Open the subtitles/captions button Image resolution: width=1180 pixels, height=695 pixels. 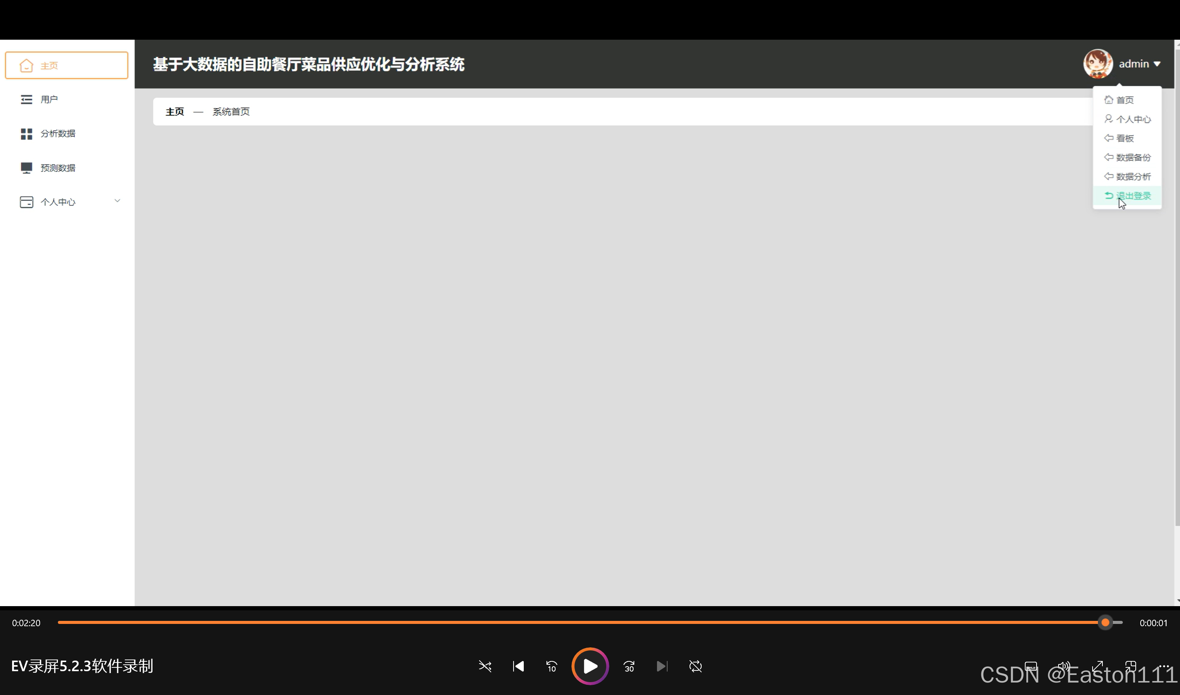point(1031,666)
